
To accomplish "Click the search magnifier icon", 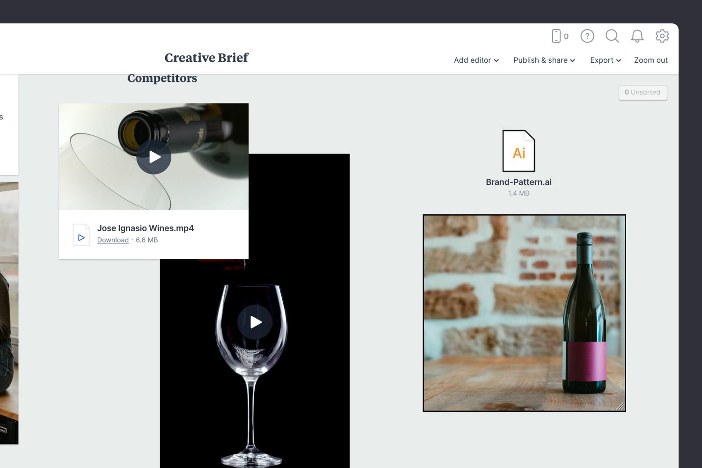I will [x=612, y=36].
